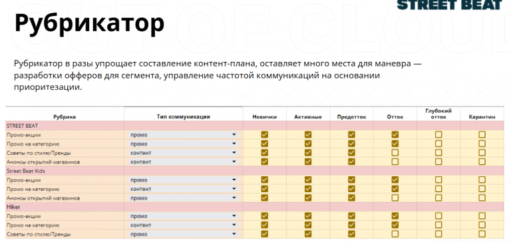Toggle Отток checkbox in STREET BEAT Промо-акции row
The image size is (511, 242).
tap(395, 134)
